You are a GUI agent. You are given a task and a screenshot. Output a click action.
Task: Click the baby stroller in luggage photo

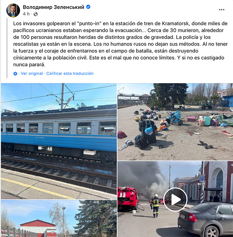(176, 118)
